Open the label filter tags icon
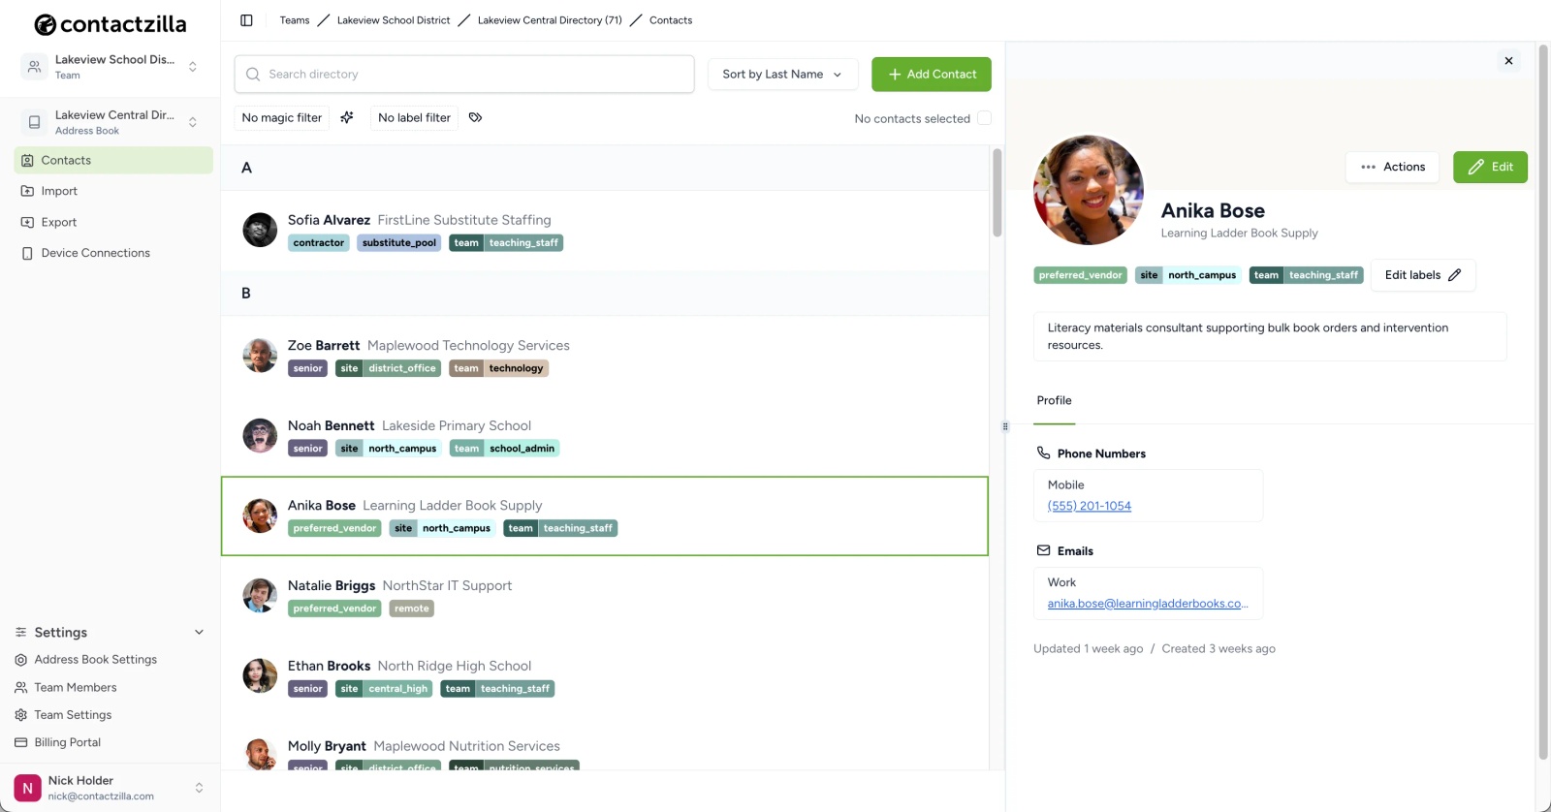Screen dimensions: 1551x812 click(476, 117)
